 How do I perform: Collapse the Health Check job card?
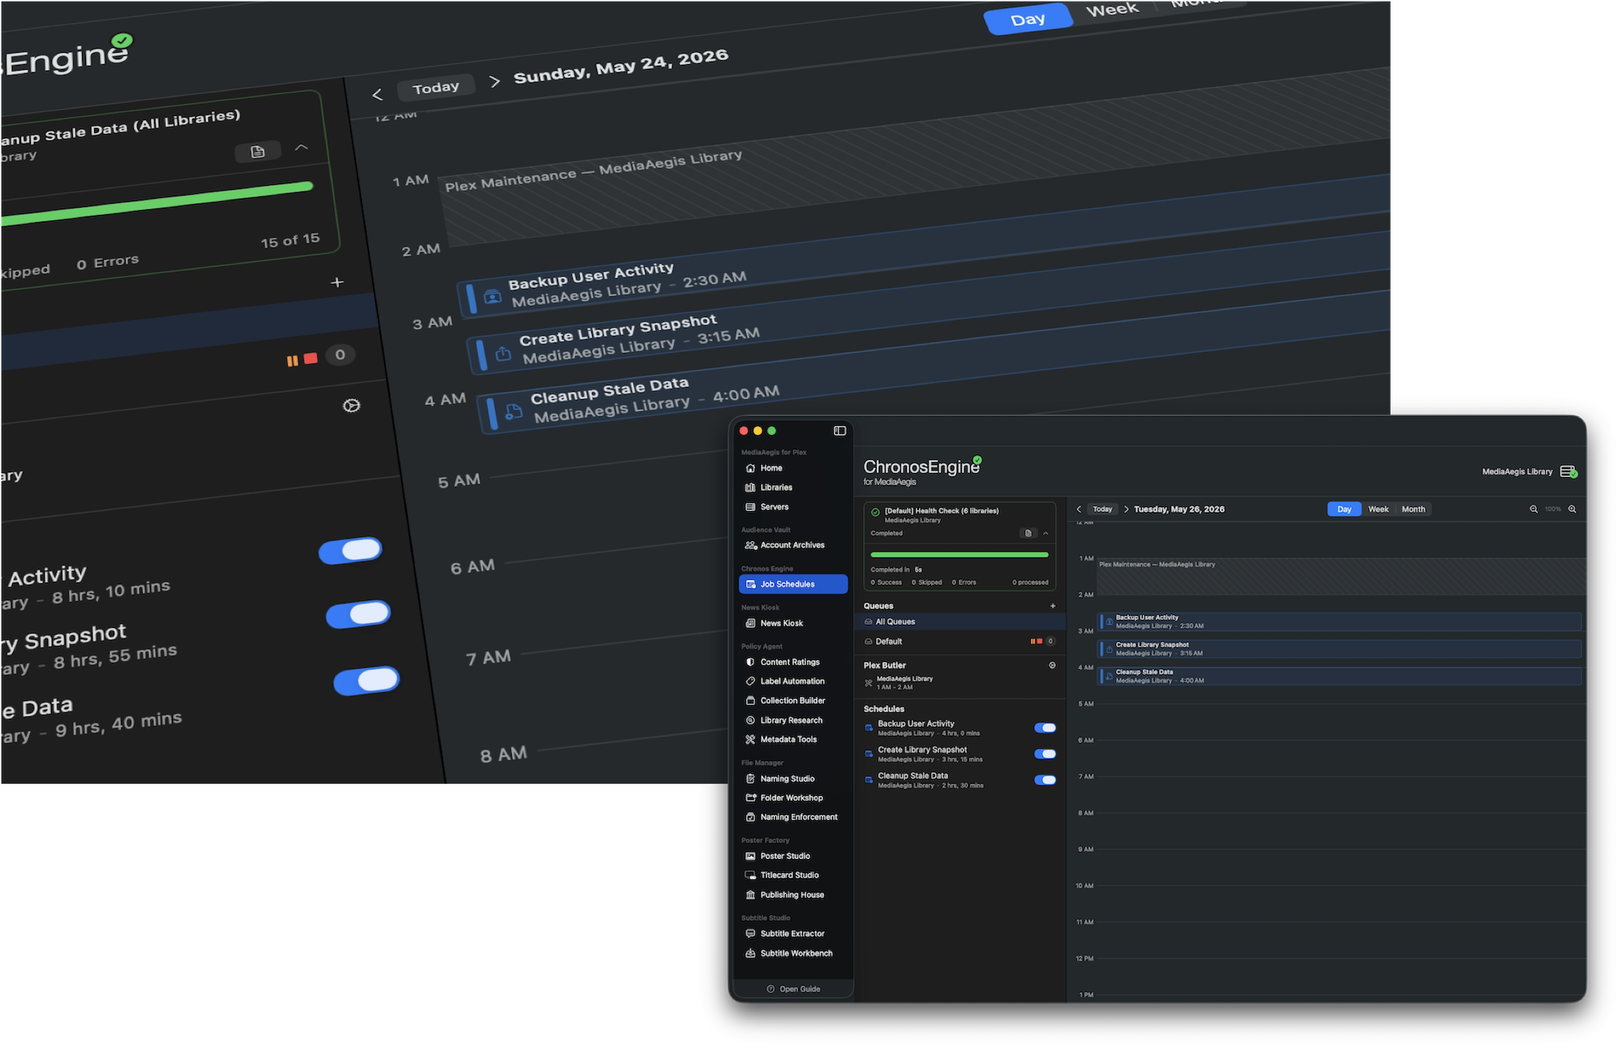(x=1045, y=533)
